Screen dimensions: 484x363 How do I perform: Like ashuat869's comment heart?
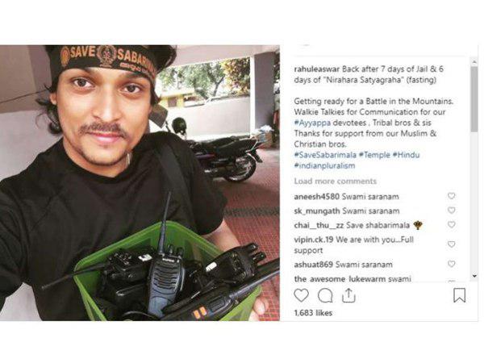click(451, 264)
